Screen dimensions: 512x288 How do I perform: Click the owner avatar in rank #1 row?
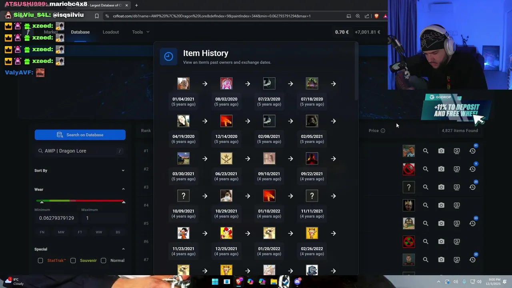click(x=409, y=151)
